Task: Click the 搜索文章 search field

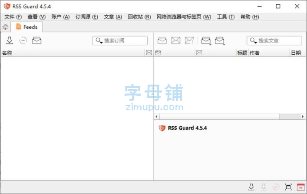Action: click(x=274, y=41)
